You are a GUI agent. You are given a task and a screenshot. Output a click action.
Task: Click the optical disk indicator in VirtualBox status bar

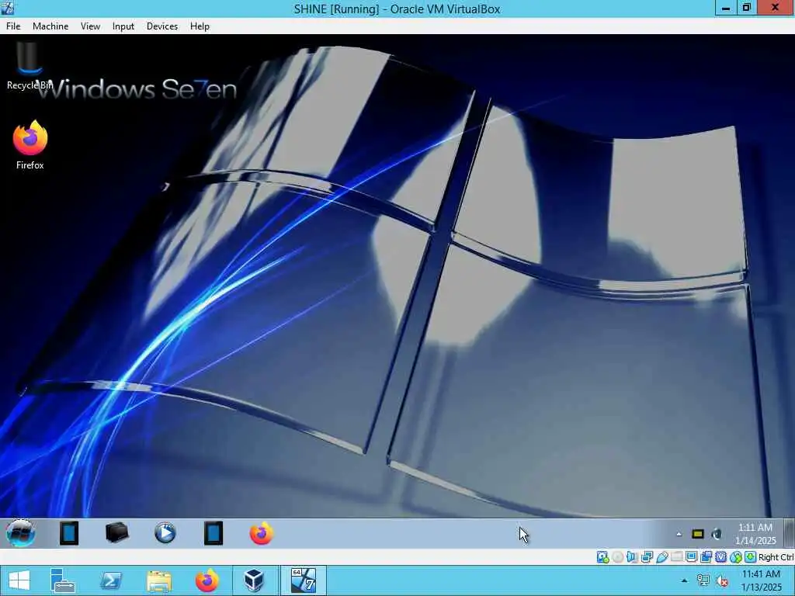(x=617, y=557)
